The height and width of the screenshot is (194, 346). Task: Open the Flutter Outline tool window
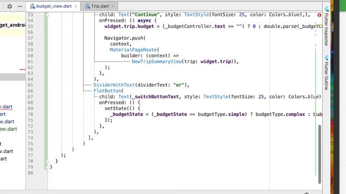coord(327,73)
